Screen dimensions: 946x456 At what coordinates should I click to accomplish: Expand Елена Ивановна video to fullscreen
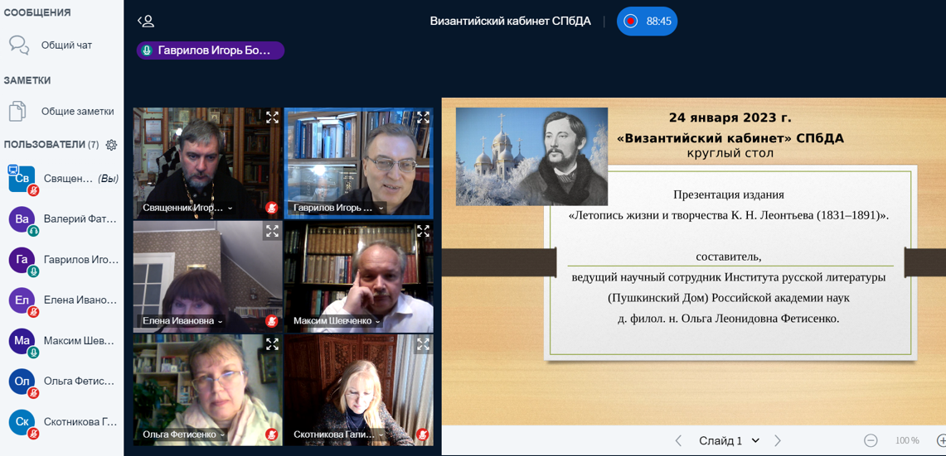click(272, 231)
